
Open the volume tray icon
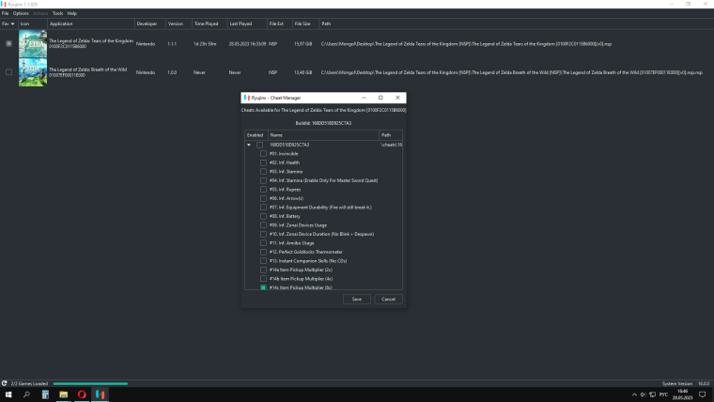(643, 394)
